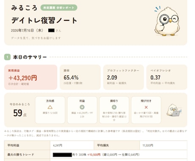Click the 本日のサマリー section heading
195x161 pixels.
[30, 57]
